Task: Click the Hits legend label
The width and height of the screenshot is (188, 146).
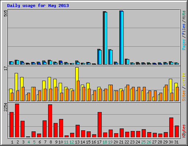Action: [x=184, y=15]
